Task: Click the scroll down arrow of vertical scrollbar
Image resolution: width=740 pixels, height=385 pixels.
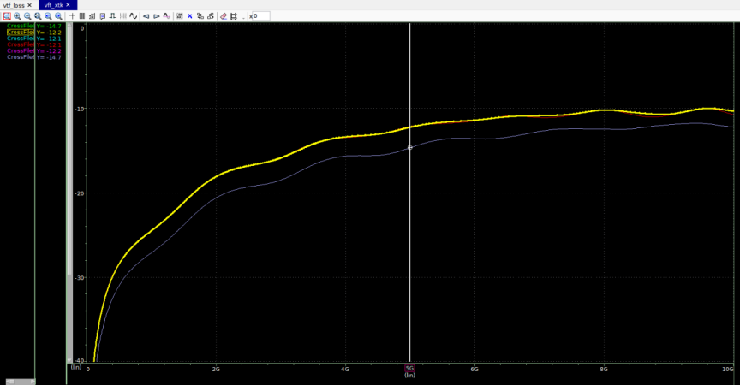Action: pyautogui.click(x=70, y=360)
